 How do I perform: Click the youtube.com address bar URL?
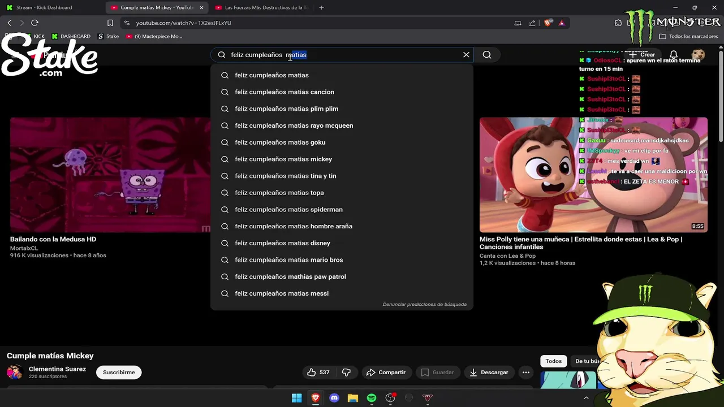click(x=183, y=23)
